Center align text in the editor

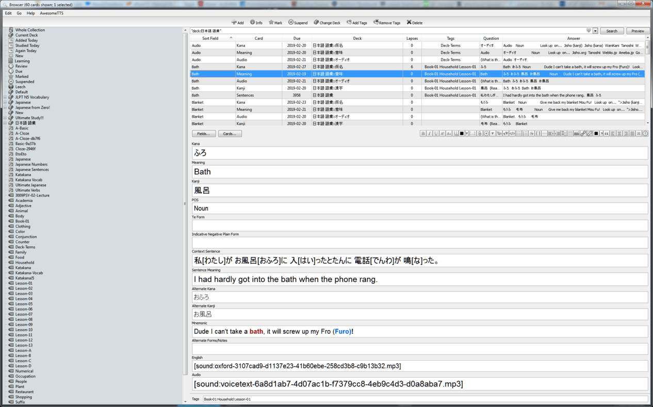point(619,134)
